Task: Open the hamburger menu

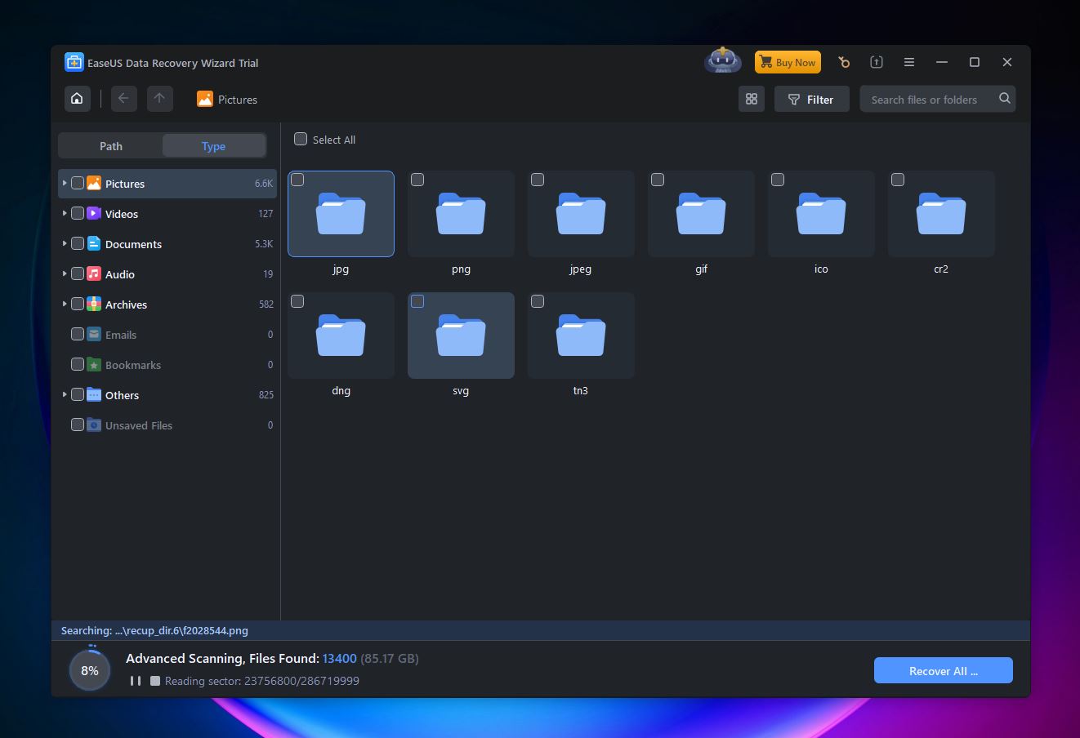Action: [908, 62]
